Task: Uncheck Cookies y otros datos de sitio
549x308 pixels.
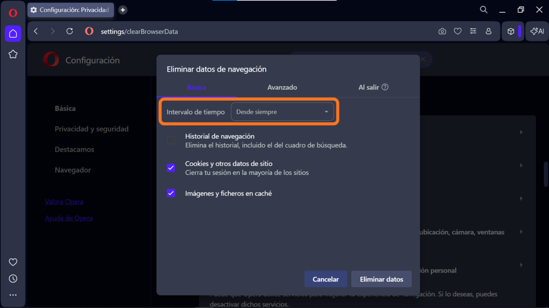Action: point(171,168)
